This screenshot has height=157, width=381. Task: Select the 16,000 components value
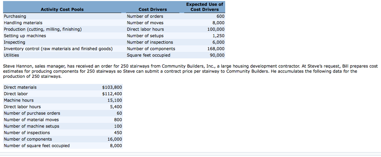[x=115, y=139]
